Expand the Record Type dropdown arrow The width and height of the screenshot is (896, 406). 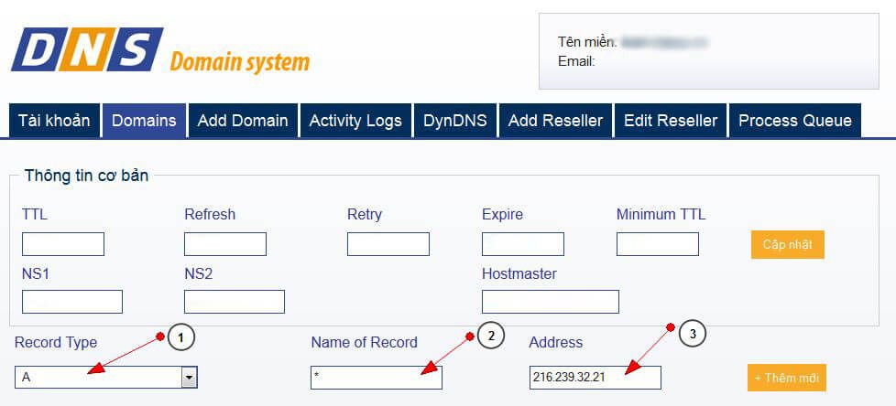click(x=189, y=378)
